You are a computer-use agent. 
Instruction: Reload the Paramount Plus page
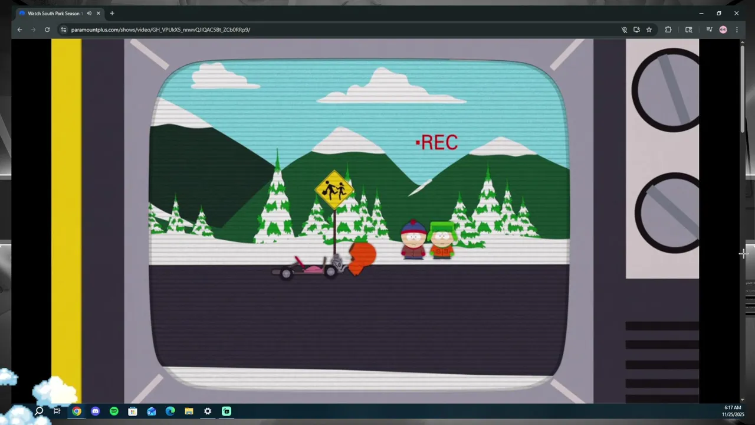coord(47,30)
